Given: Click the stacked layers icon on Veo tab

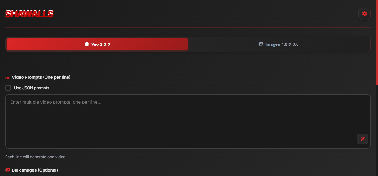Looking at the screenshot, I should point(87,44).
